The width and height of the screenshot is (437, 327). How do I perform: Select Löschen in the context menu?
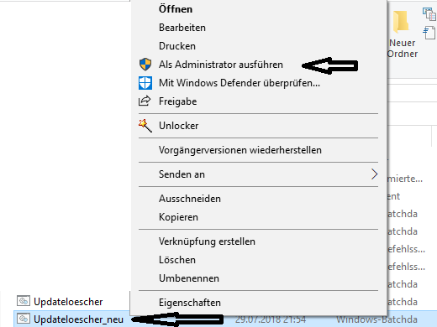point(177,260)
